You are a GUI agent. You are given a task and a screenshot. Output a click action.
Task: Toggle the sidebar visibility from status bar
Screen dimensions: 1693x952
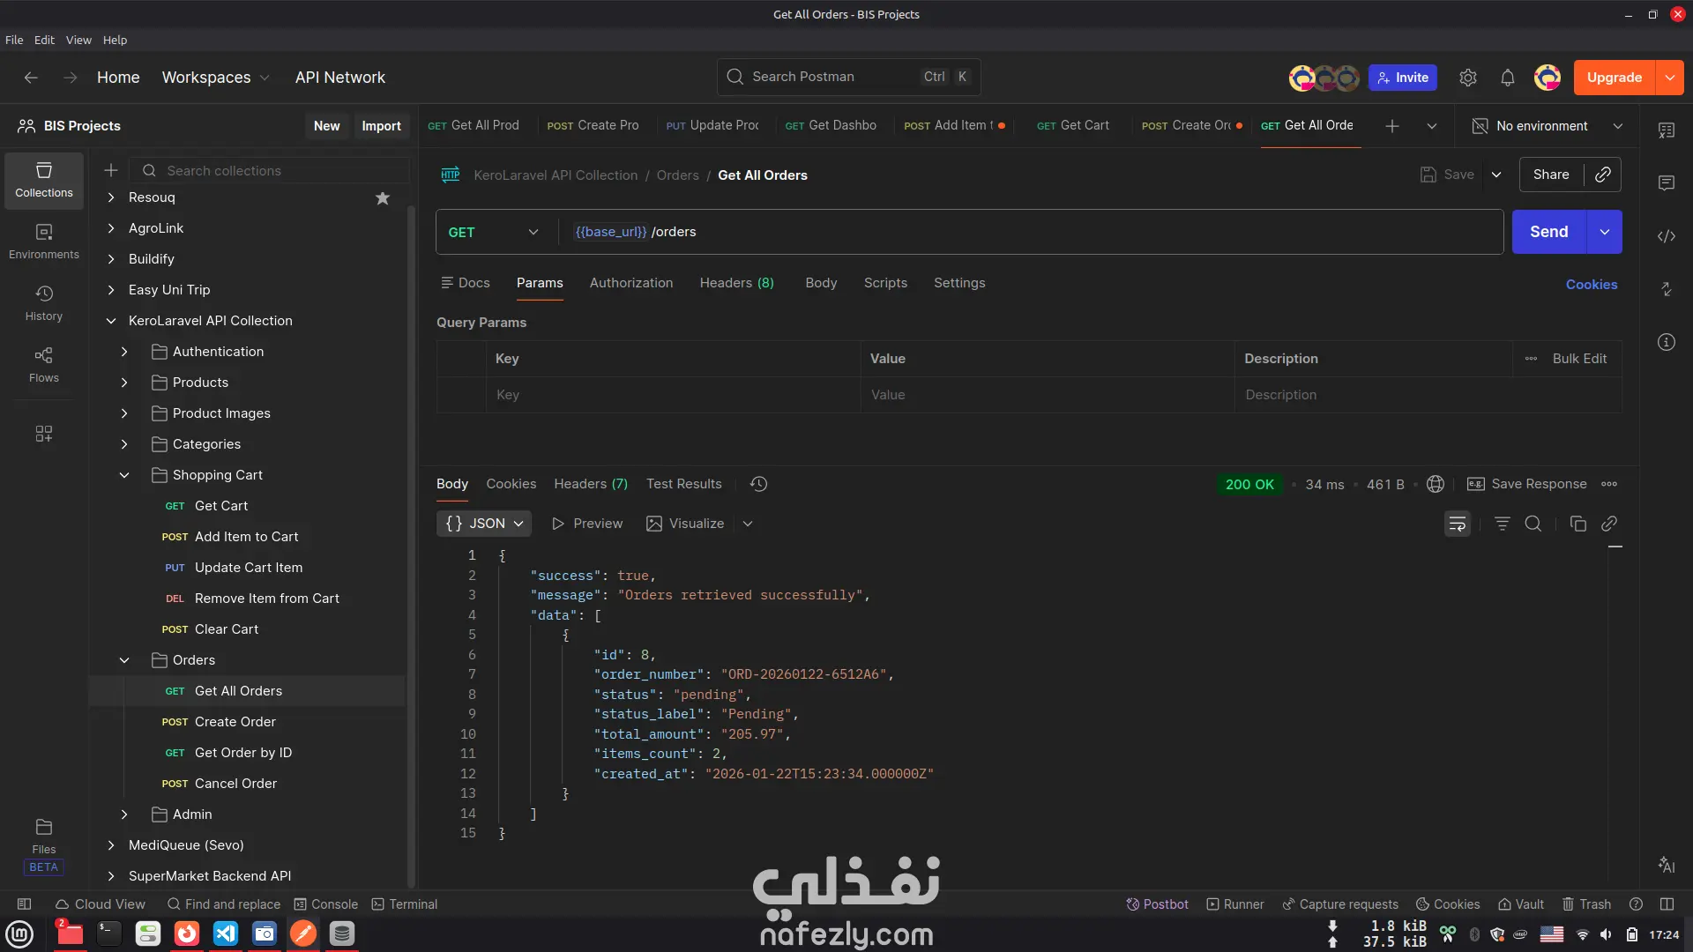pos(25,904)
